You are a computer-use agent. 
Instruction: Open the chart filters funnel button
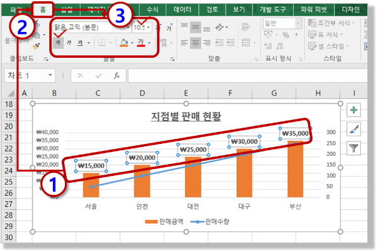click(x=353, y=148)
